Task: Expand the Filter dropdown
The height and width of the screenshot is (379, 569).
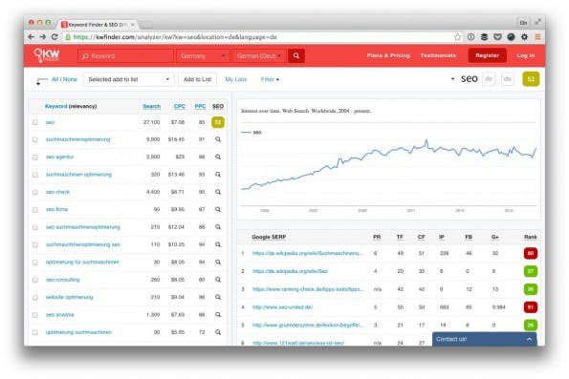Action: [x=270, y=79]
